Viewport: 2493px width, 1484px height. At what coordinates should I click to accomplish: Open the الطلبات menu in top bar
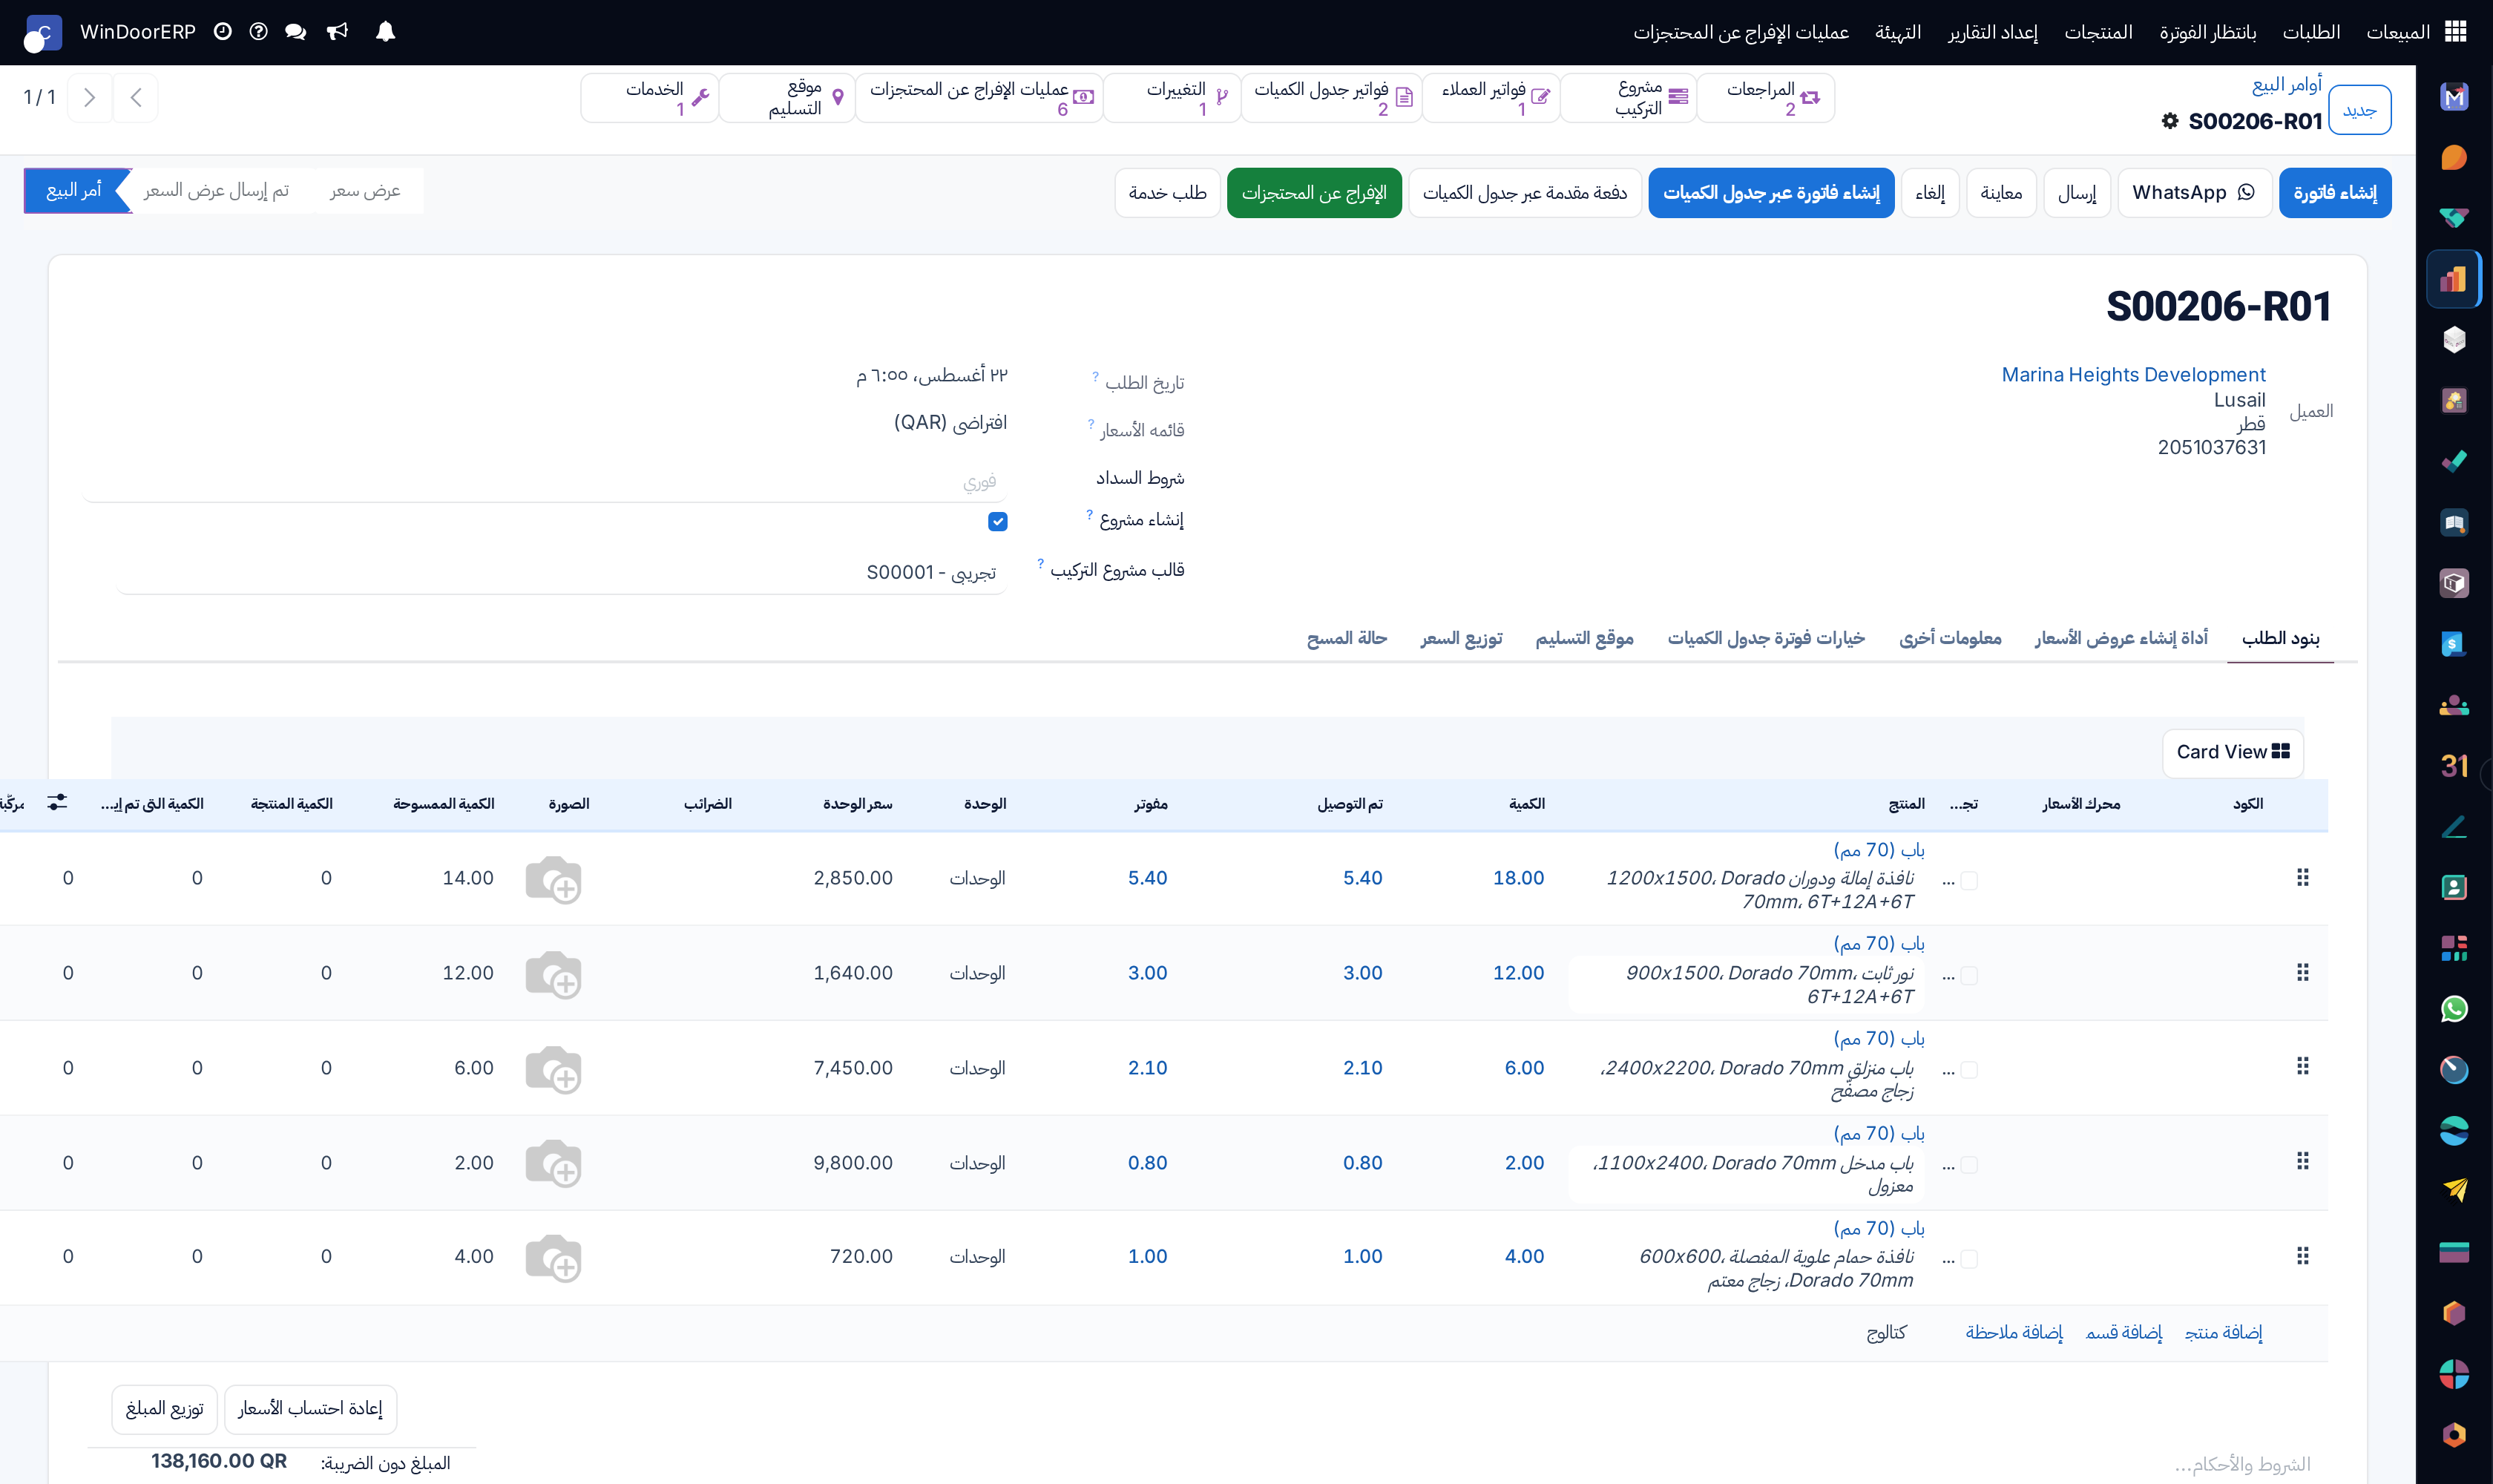[2310, 32]
